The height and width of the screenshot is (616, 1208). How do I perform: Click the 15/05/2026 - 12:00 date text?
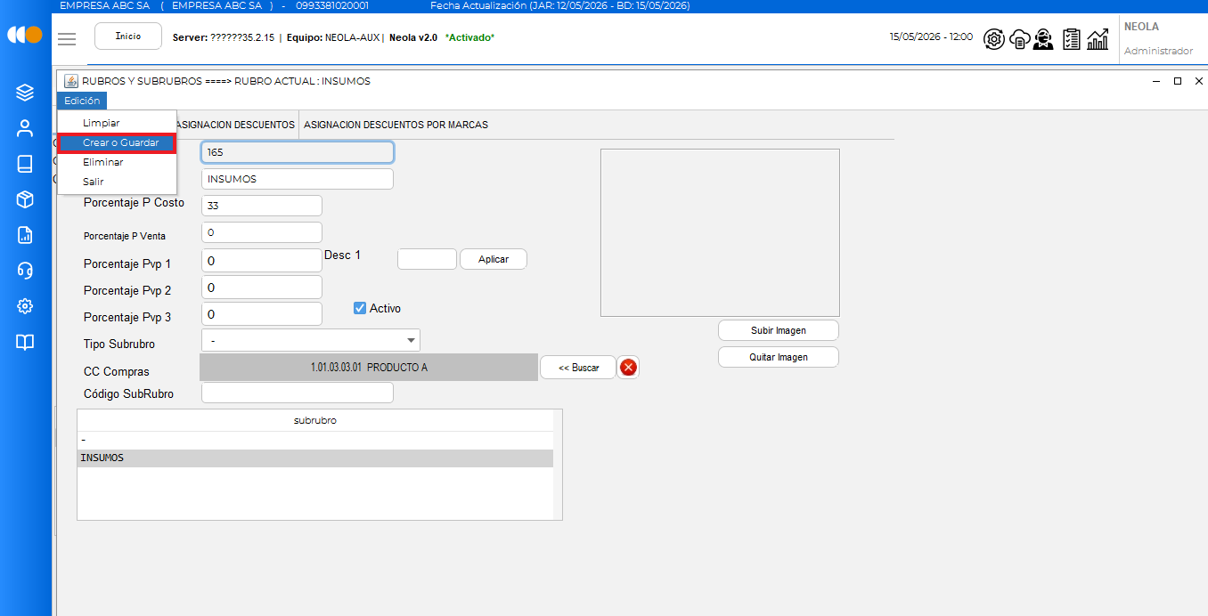click(x=931, y=37)
